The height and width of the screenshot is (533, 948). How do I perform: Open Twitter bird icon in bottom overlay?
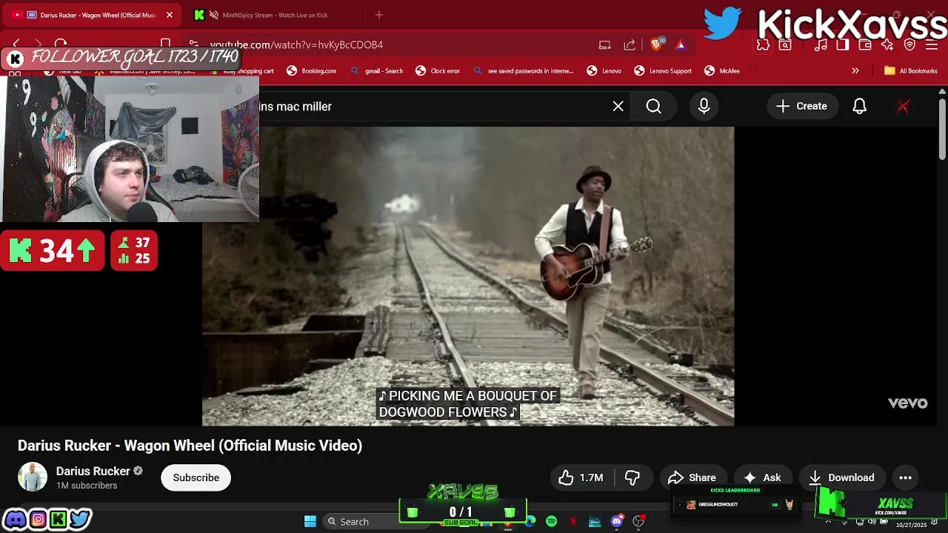[x=80, y=520]
